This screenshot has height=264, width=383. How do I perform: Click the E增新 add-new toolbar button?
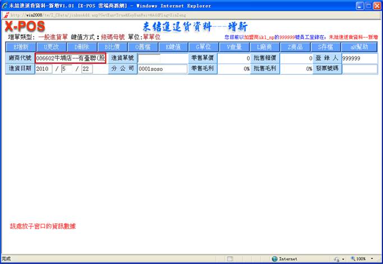[21, 47]
